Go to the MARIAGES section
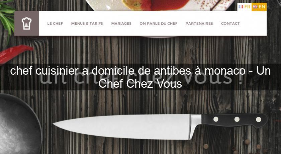 121,23
